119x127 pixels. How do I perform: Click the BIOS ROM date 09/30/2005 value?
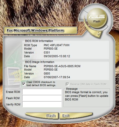coord(57,56)
